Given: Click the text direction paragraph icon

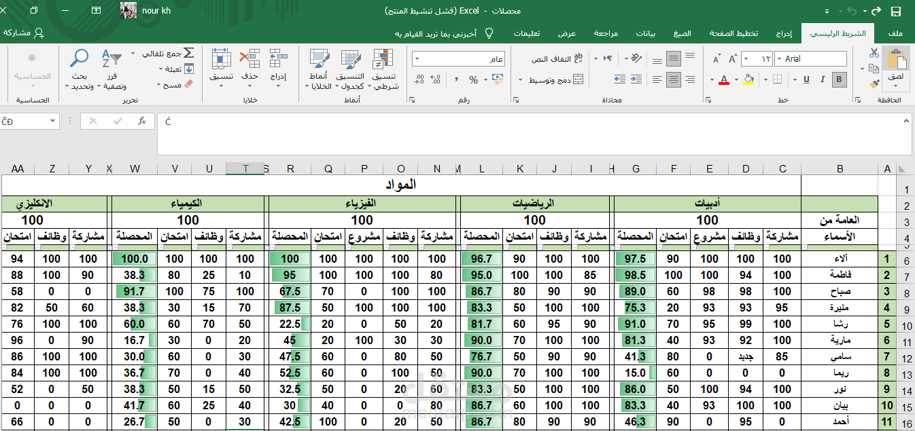Looking at the screenshot, I should tap(608, 59).
